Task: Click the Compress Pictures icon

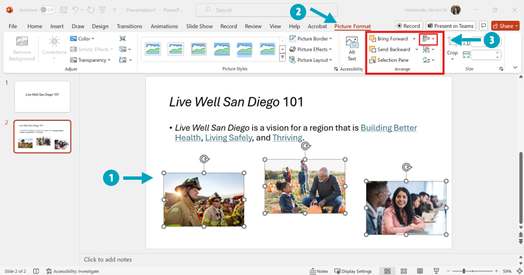Action: pyautogui.click(x=123, y=39)
